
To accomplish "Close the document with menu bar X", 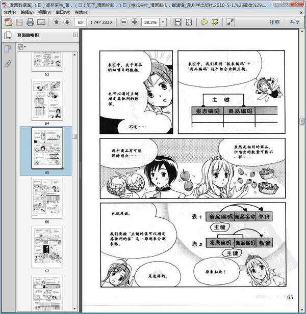I will point(301,12).
